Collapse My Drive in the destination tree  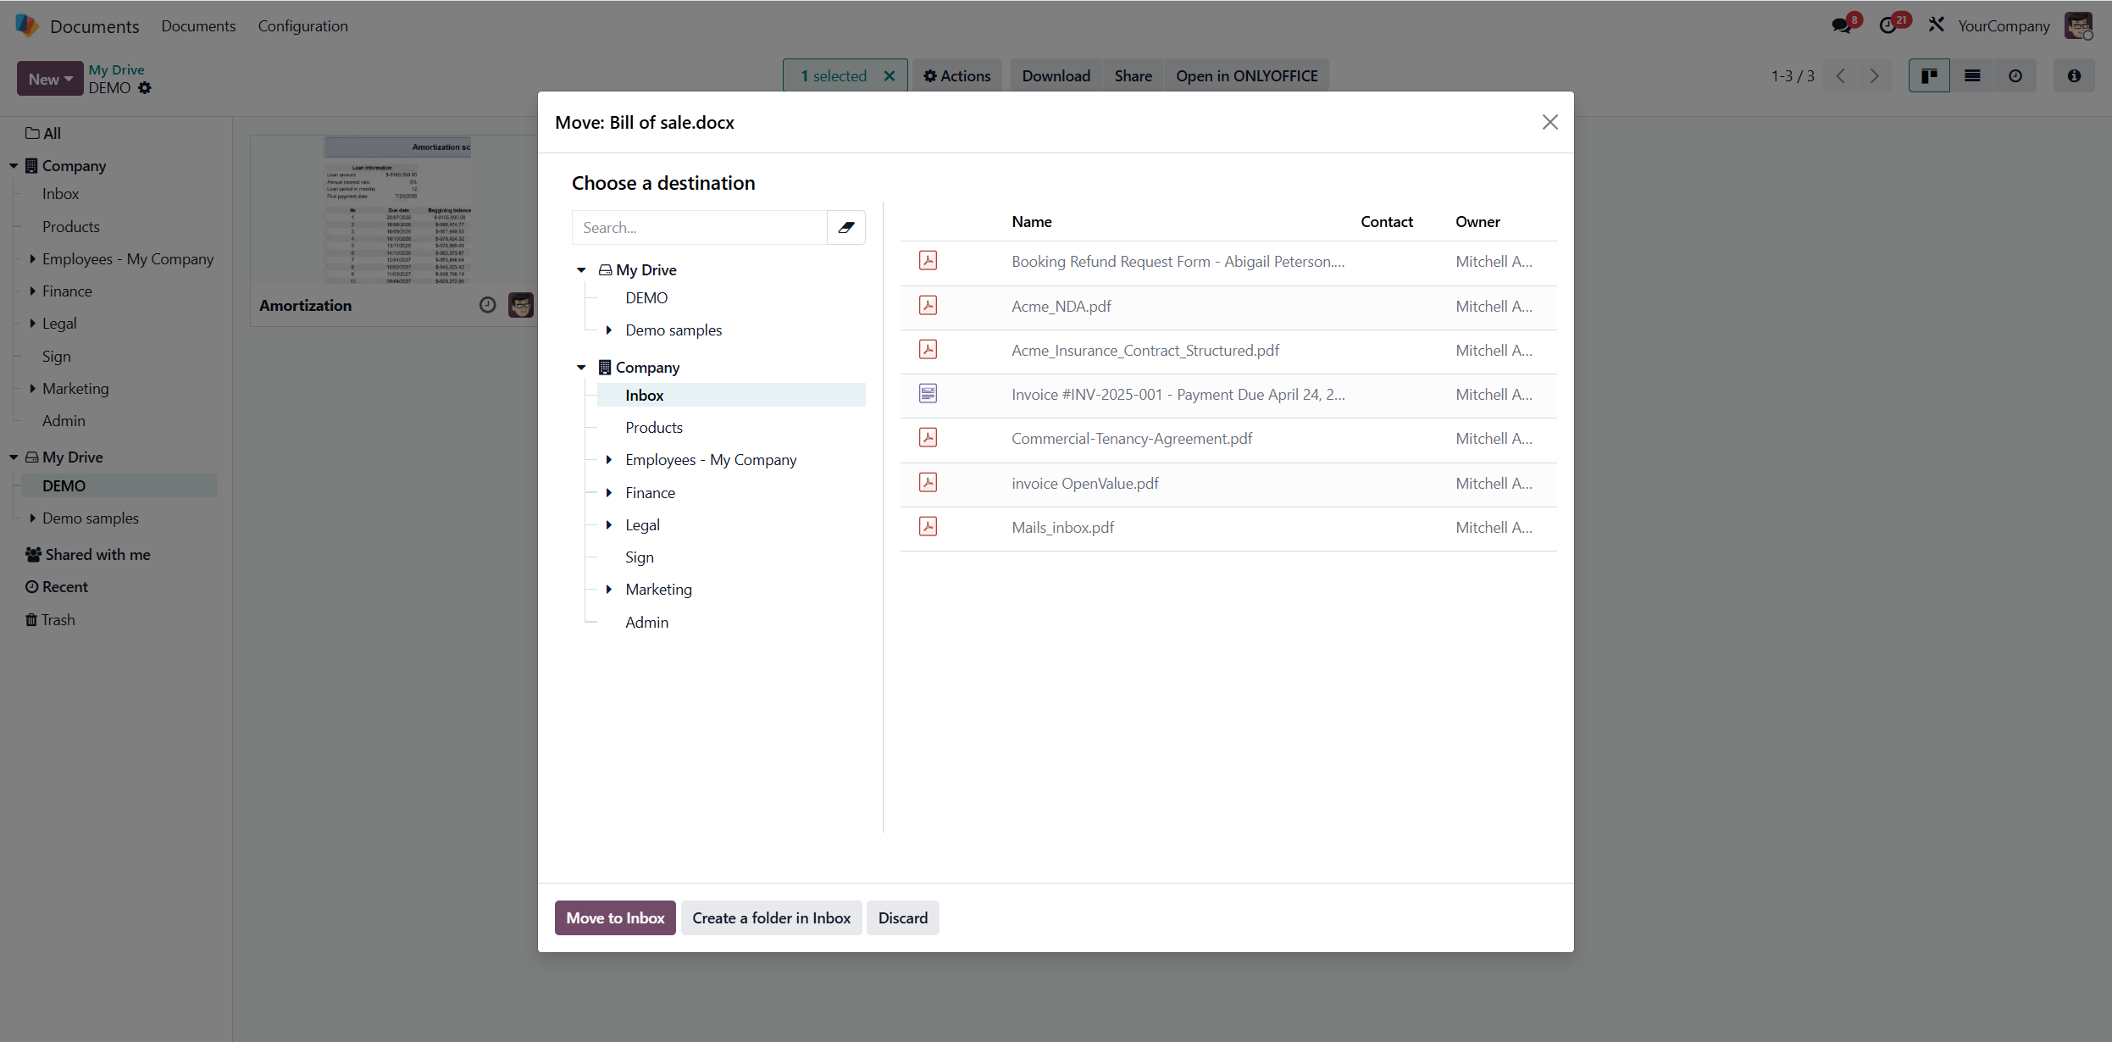pyautogui.click(x=581, y=269)
